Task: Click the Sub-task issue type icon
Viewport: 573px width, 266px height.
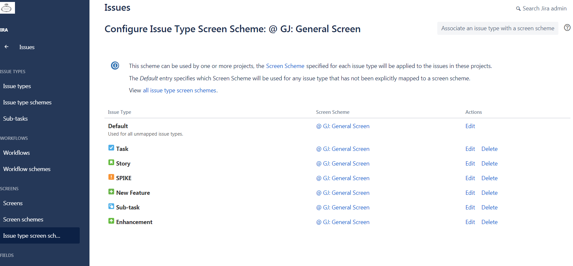Action: [x=111, y=206]
